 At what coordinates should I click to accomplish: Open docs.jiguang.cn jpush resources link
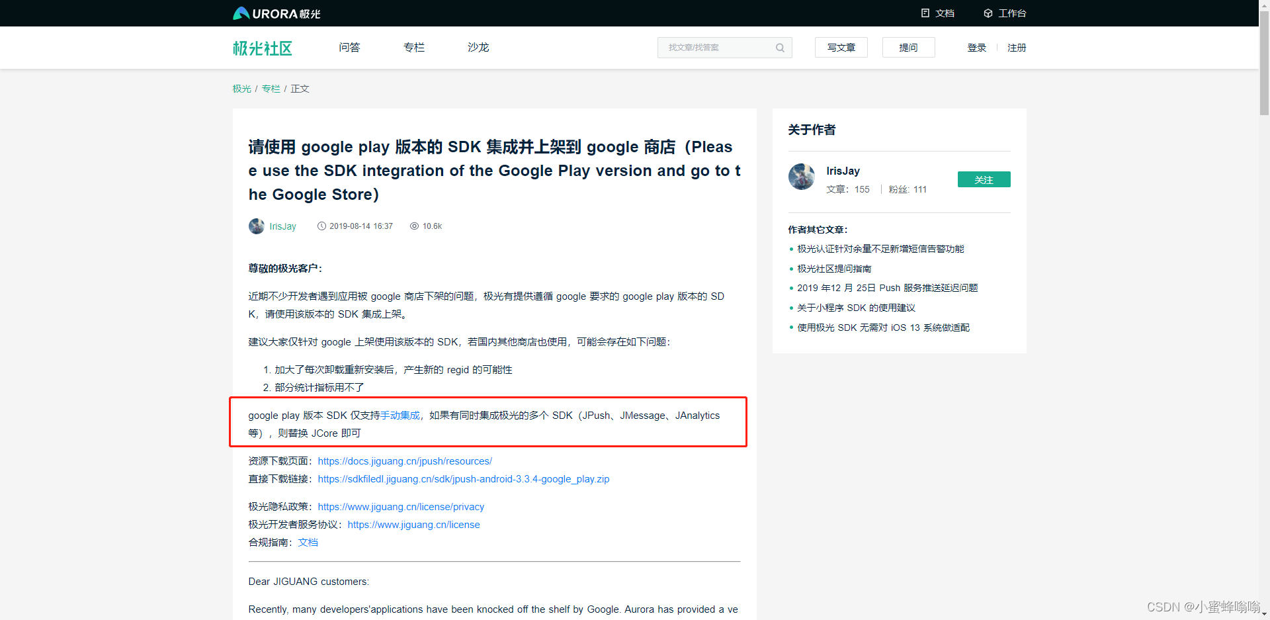(x=405, y=461)
